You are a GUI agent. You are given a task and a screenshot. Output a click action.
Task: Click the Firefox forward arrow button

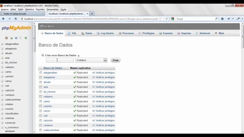pos(10,19)
